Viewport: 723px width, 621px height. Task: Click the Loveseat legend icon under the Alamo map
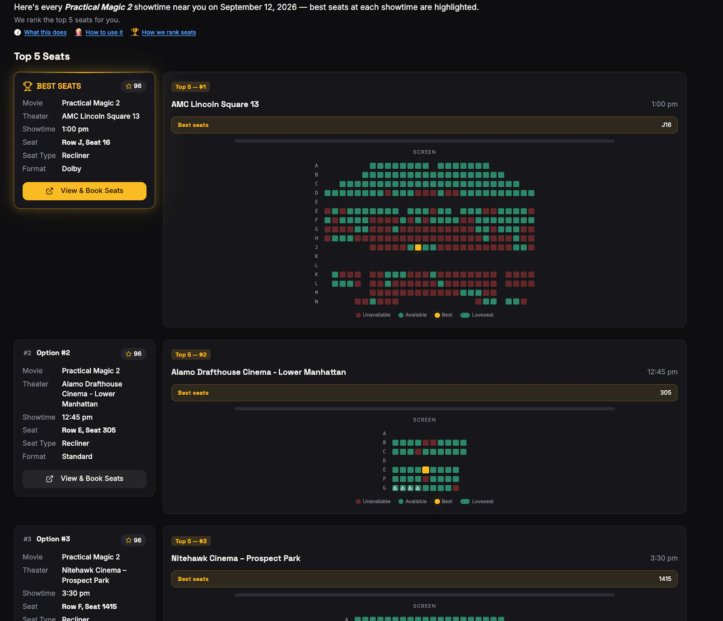[465, 502]
